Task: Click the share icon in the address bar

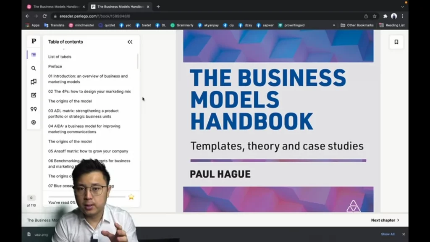Action: click(x=366, y=16)
